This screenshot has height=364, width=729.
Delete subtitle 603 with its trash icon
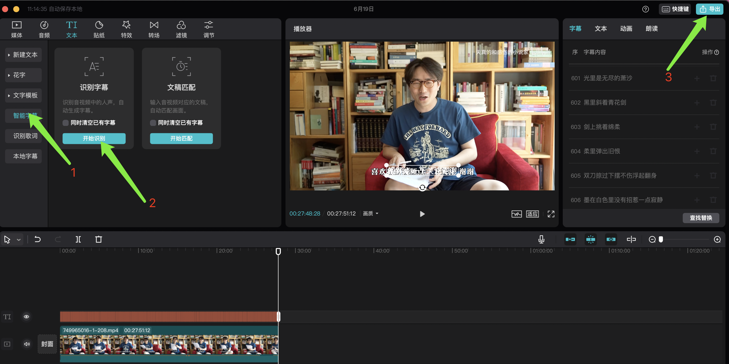[713, 127]
